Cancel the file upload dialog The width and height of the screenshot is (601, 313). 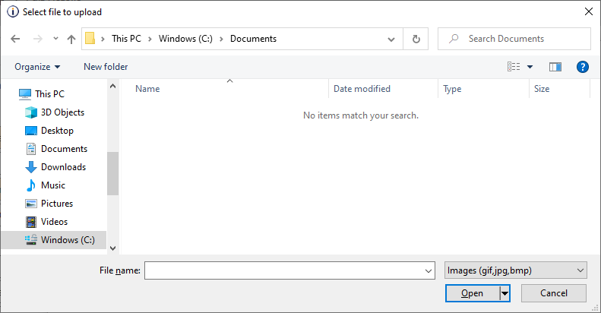click(x=554, y=293)
